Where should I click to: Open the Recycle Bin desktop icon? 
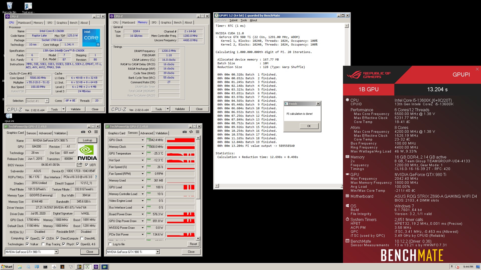click(9, 7)
